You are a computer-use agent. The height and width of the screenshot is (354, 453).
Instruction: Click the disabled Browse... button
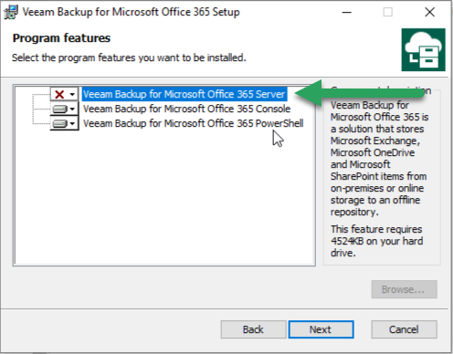(x=404, y=289)
